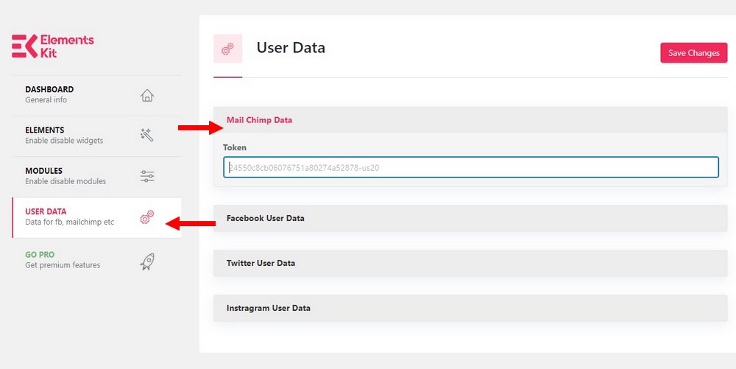Click 'General info' subtitle text

pyautogui.click(x=46, y=100)
